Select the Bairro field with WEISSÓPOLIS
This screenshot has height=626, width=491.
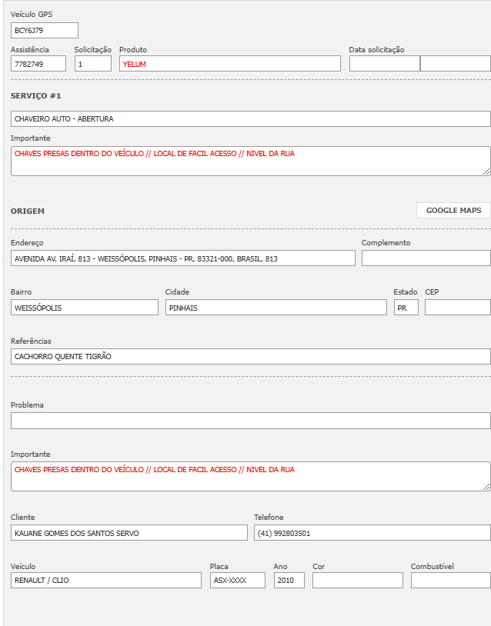[x=85, y=308]
